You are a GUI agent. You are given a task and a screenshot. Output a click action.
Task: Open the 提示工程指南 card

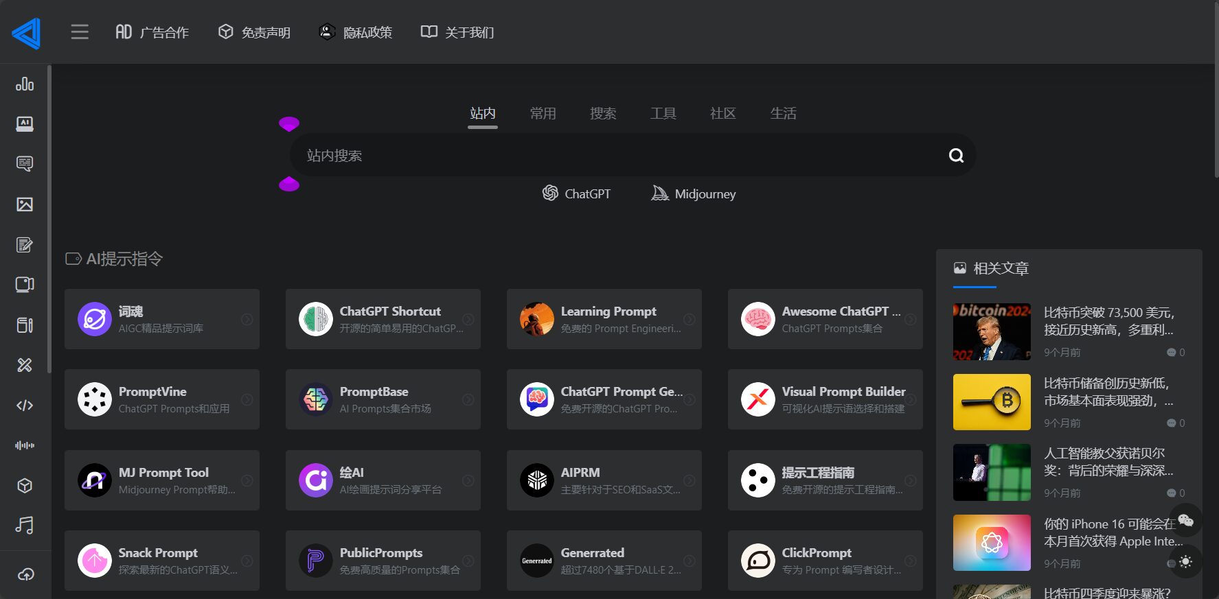coord(825,480)
